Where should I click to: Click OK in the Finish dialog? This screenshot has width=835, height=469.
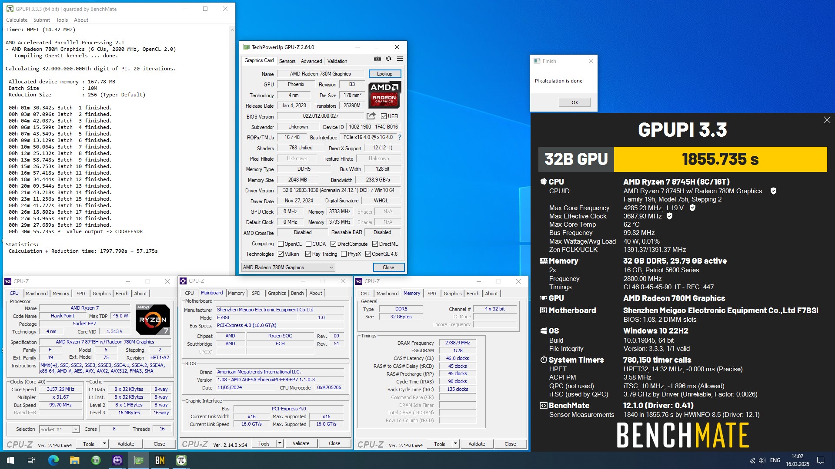tap(574, 102)
